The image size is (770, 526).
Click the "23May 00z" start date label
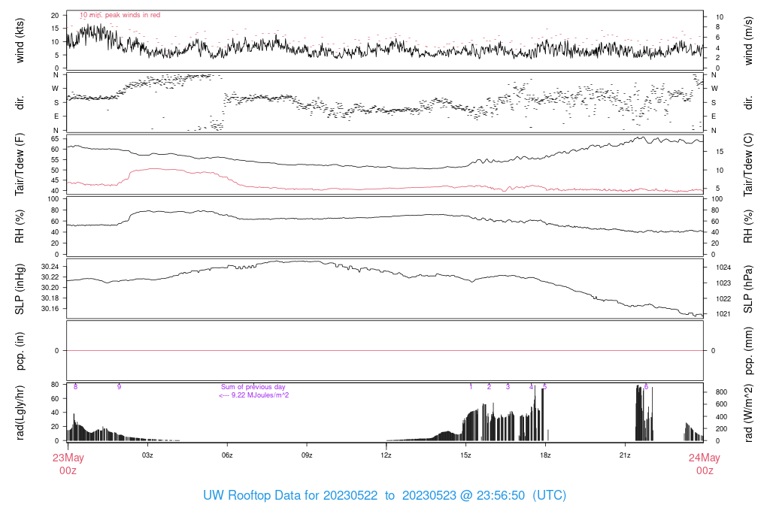click(x=68, y=464)
